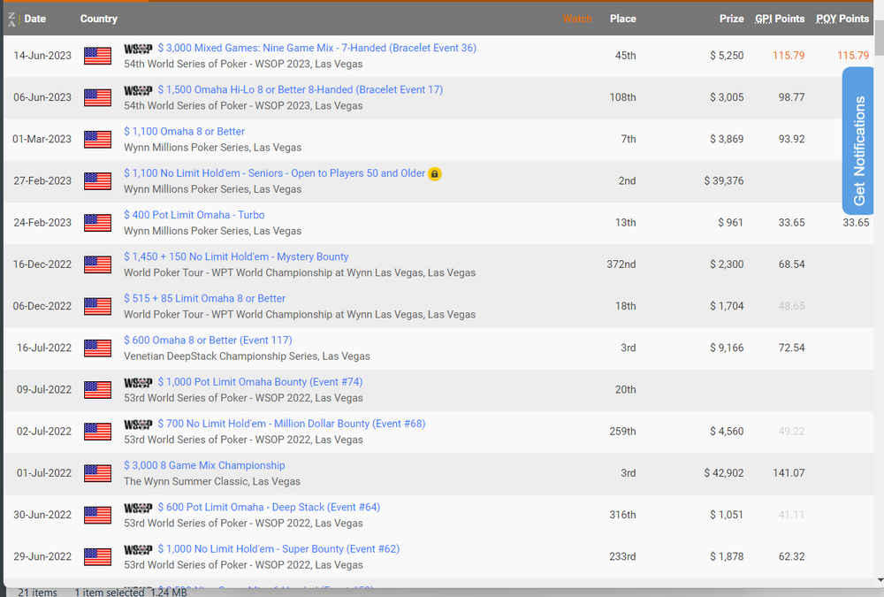
Task: Sort results by GPI Points column header
Action: (x=780, y=19)
